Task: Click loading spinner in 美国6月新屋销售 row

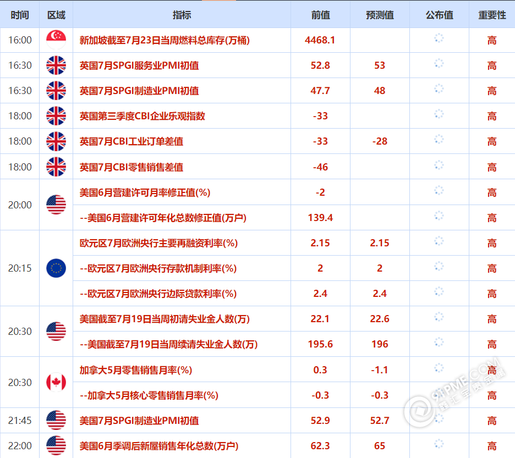Action: [439, 444]
